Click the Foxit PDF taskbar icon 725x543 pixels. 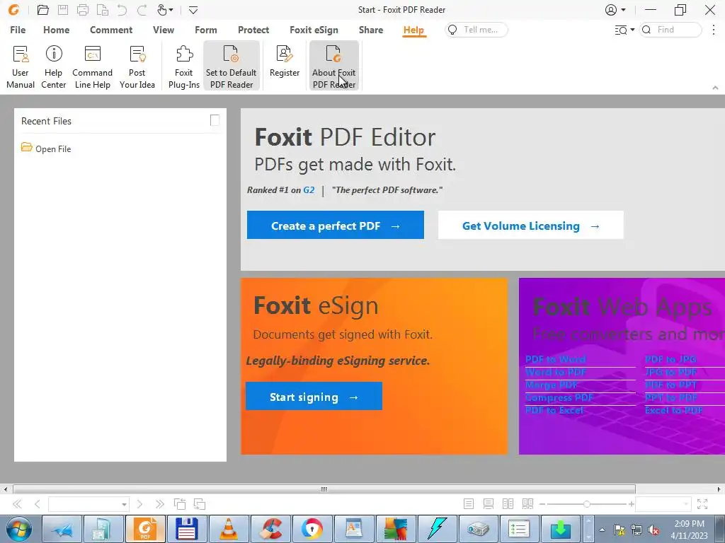click(x=145, y=529)
